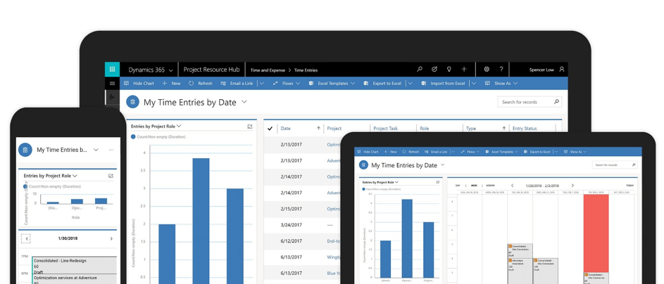The height and width of the screenshot is (284, 664).
Task: Click the Project Task column header
Action: click(386, 129)
